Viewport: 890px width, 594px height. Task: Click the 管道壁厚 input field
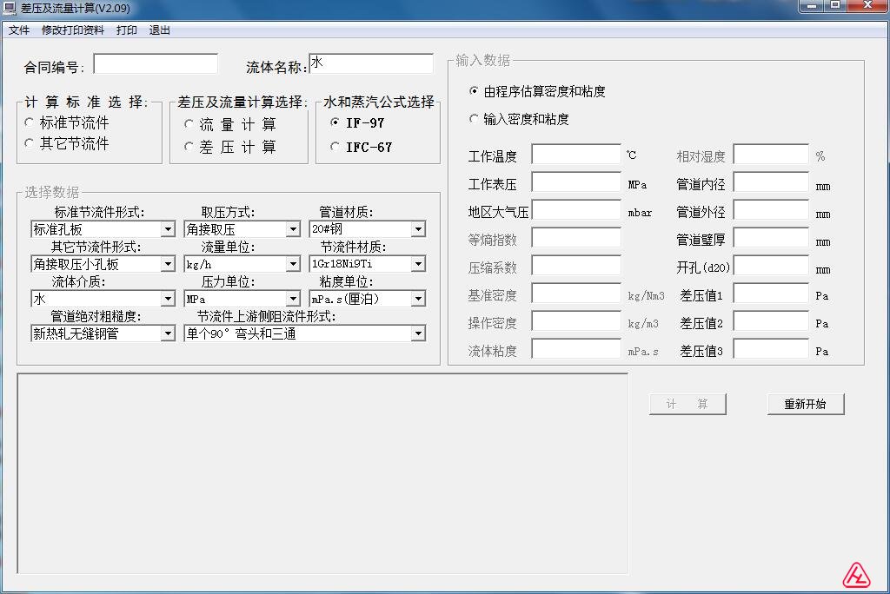pos(771,238)
